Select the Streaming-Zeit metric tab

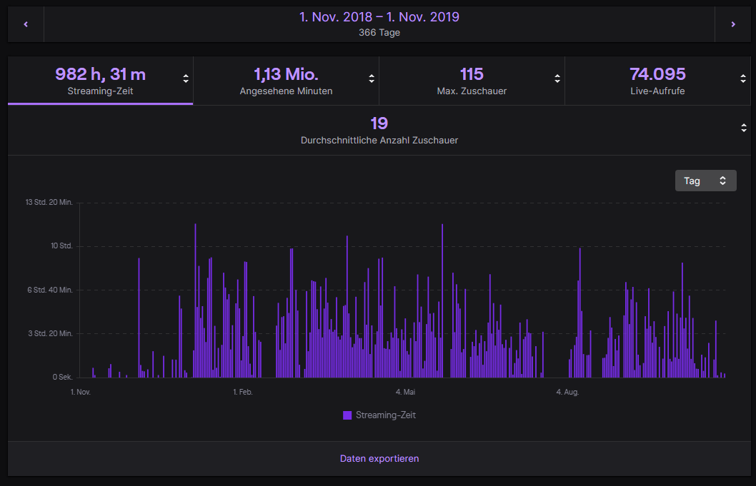tap(100, 81)
